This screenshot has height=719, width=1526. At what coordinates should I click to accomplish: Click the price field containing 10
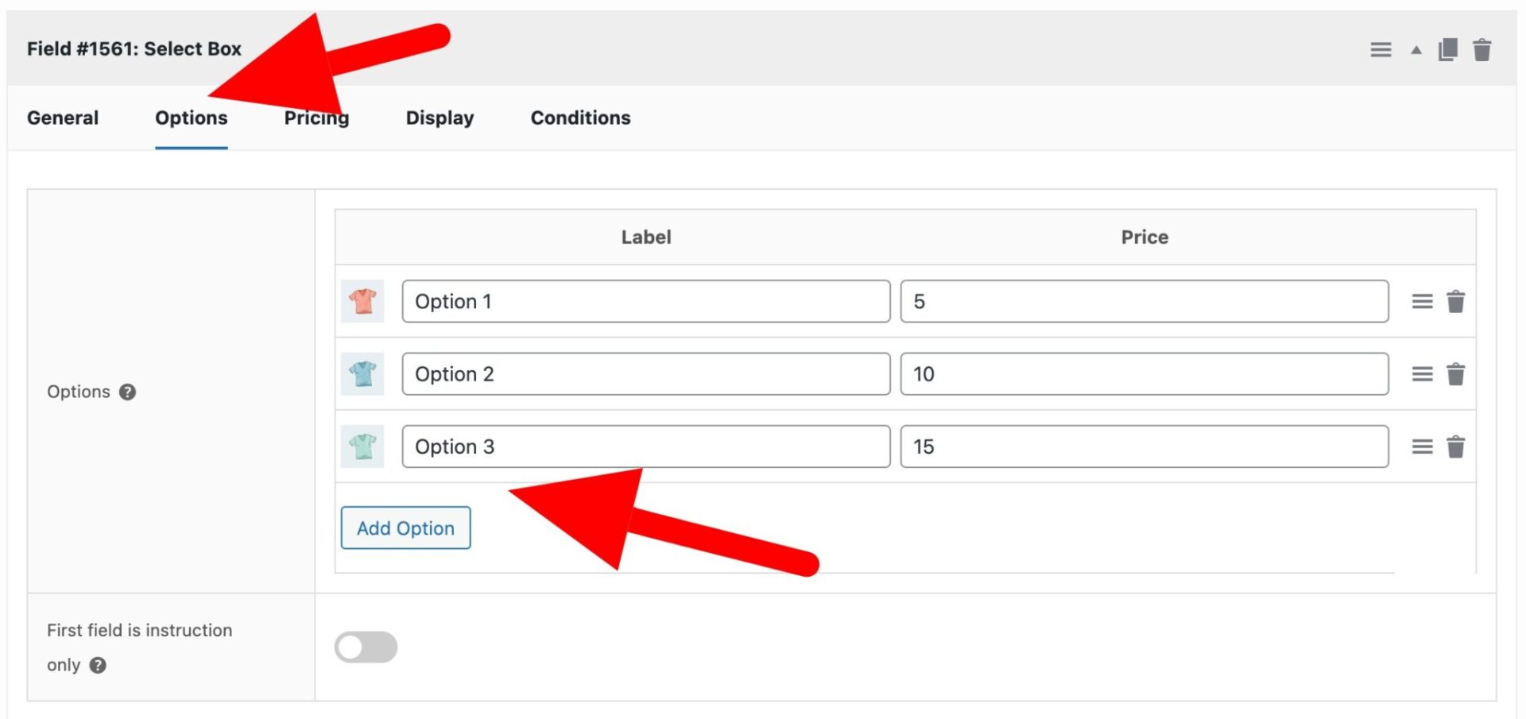(x=1144, y=373)
